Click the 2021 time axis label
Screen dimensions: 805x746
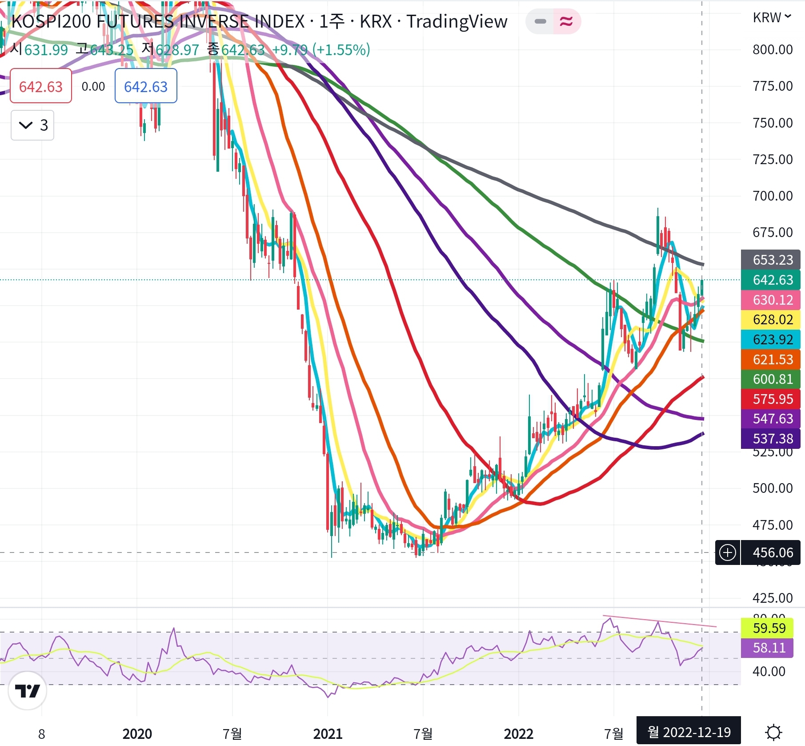(x=328, y=734)
